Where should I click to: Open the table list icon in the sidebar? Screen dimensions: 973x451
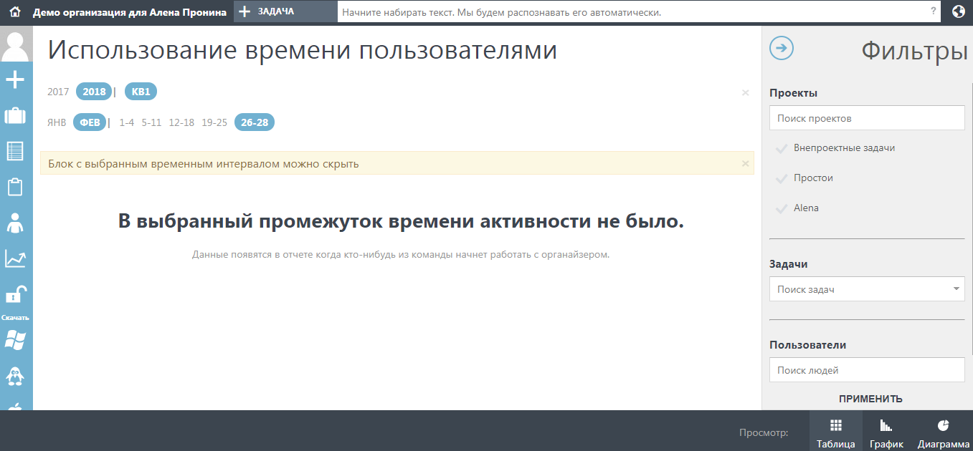click(15, 151)
